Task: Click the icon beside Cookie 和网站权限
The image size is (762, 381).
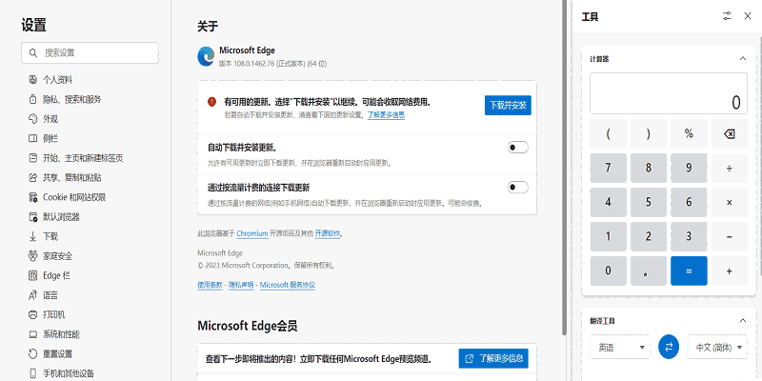Action: (33, 197)
